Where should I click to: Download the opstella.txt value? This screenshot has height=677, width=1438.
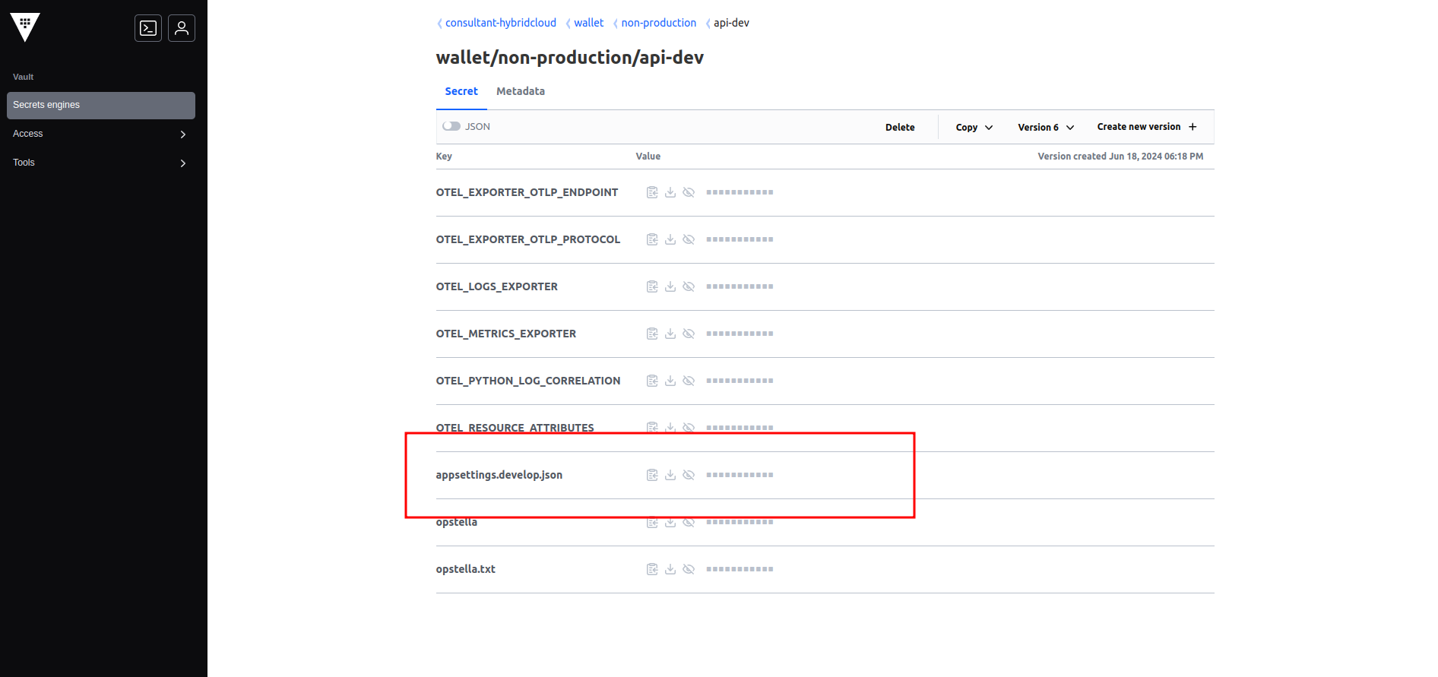point(670,569)
